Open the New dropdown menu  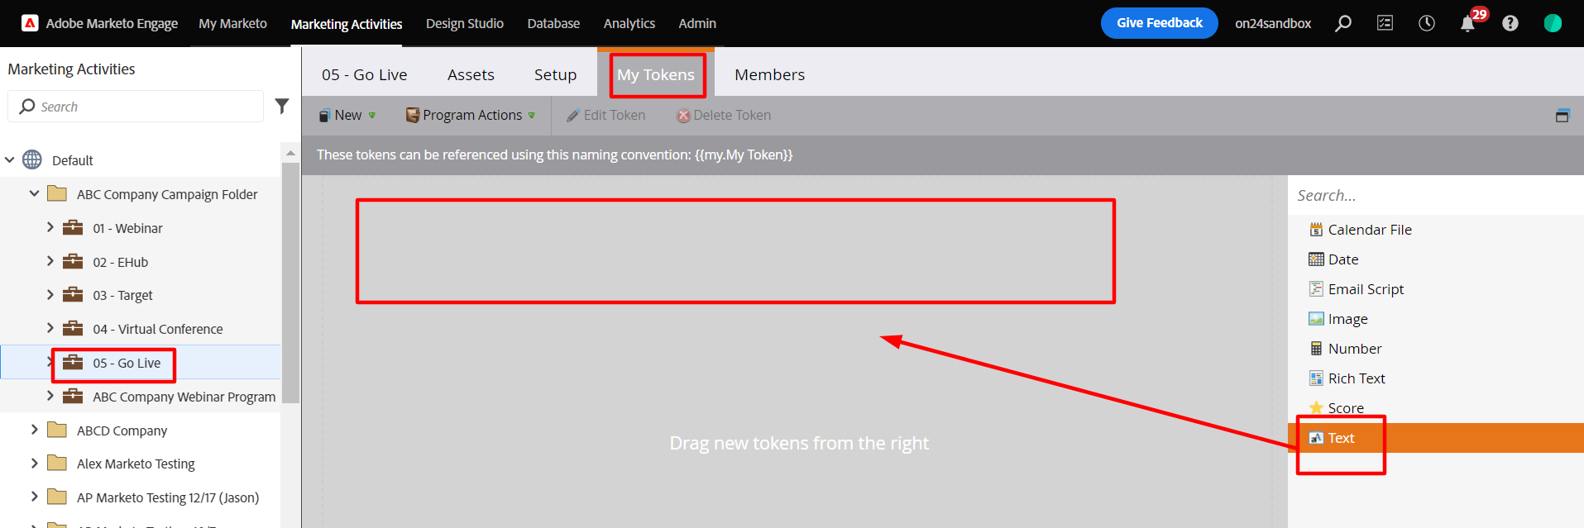coord(347,115)
